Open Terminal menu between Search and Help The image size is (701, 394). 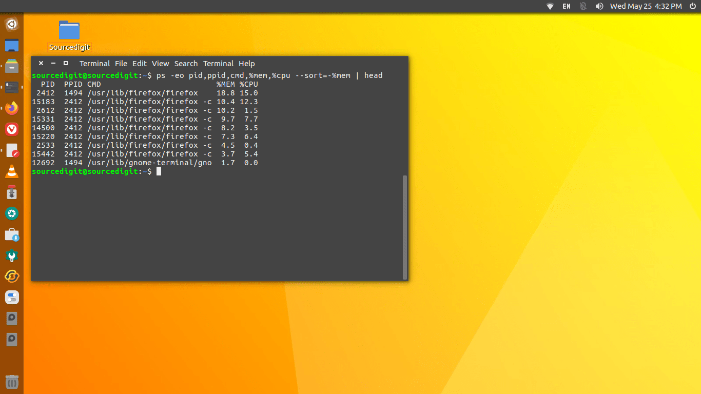click(218, 64)
